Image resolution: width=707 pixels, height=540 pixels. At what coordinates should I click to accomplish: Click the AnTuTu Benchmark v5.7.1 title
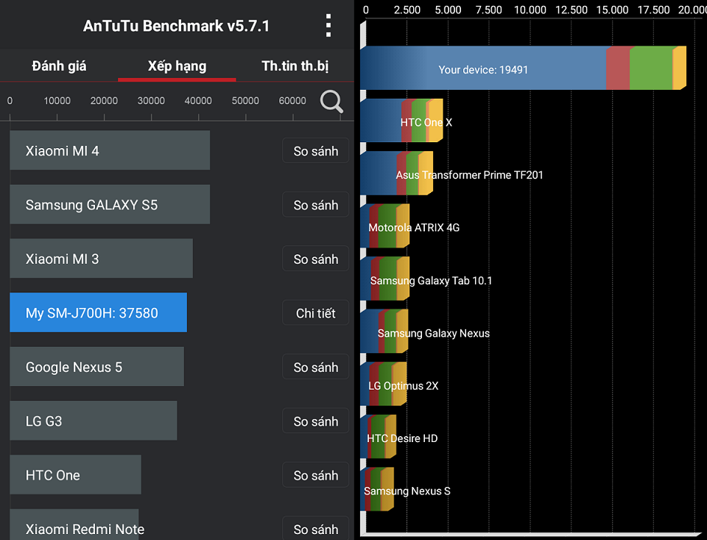[176, 26]
